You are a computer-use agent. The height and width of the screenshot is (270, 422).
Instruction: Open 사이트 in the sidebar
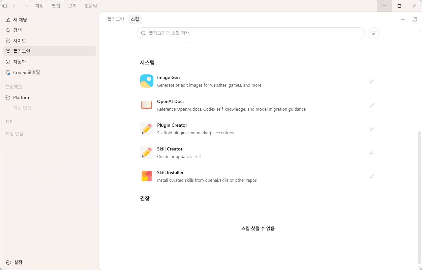pyautogui.click(x=49, y=41)
